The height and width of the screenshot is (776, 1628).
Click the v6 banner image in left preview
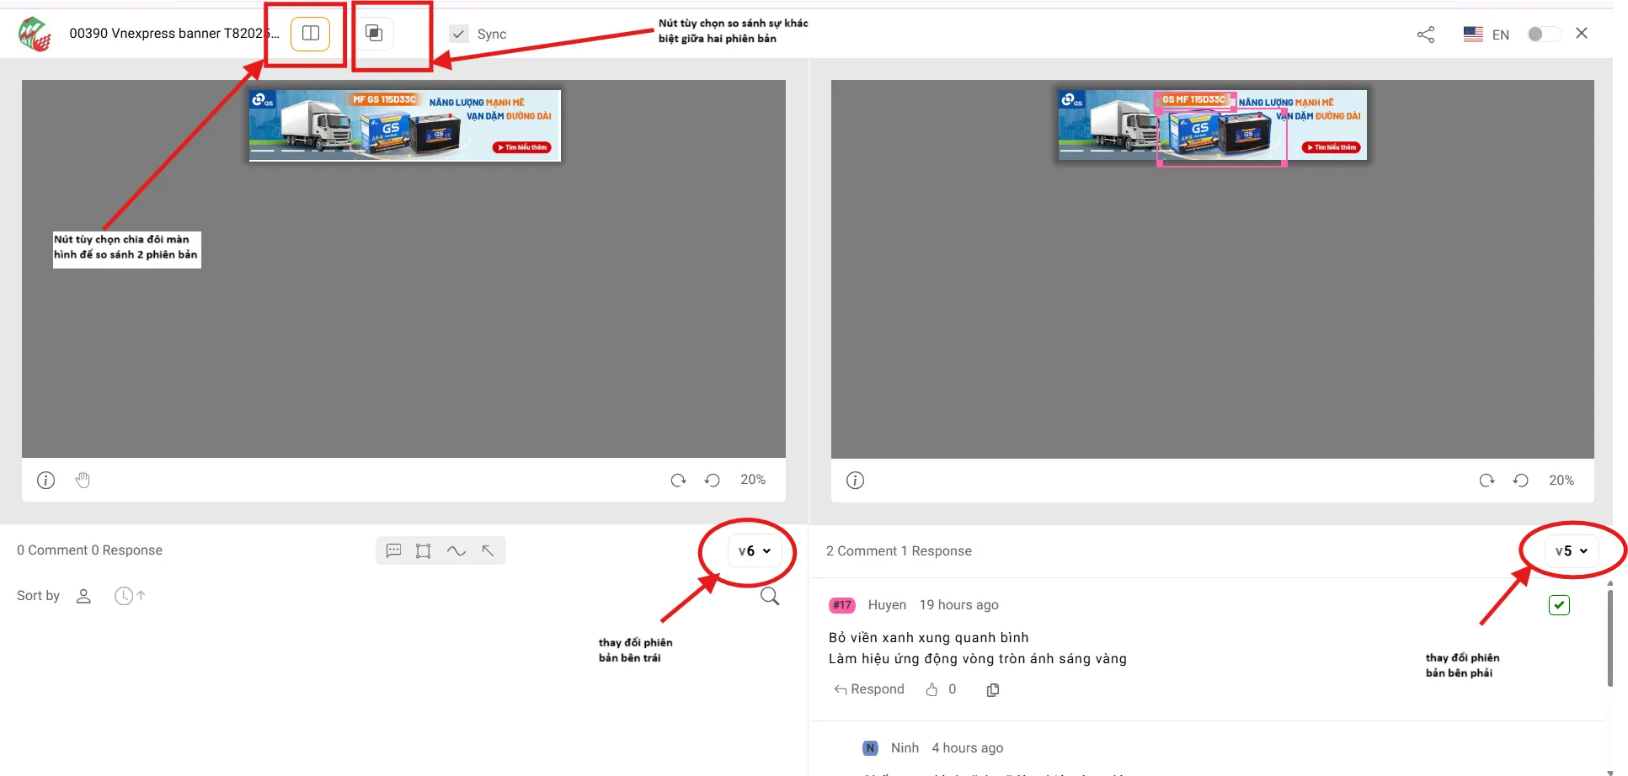point(405,125)
